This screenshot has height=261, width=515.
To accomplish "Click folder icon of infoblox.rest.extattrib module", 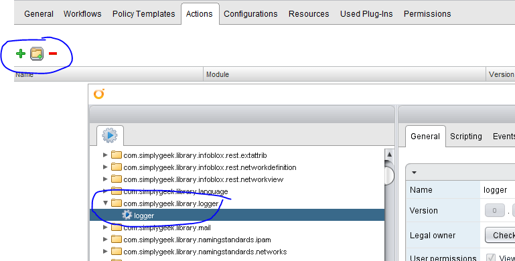I will click(x=117, y=155).
